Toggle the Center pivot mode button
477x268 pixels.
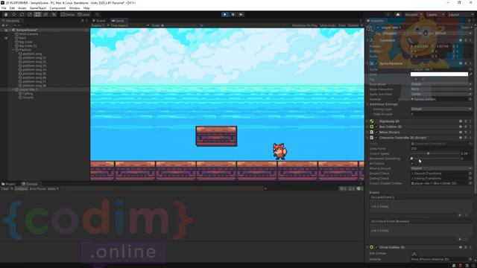click(68, 14)
